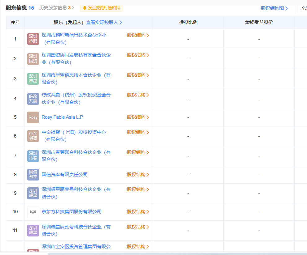Click 查看实际控制人 link in header
Viewport: 307px width, 255px height.
tap(104, 23)
